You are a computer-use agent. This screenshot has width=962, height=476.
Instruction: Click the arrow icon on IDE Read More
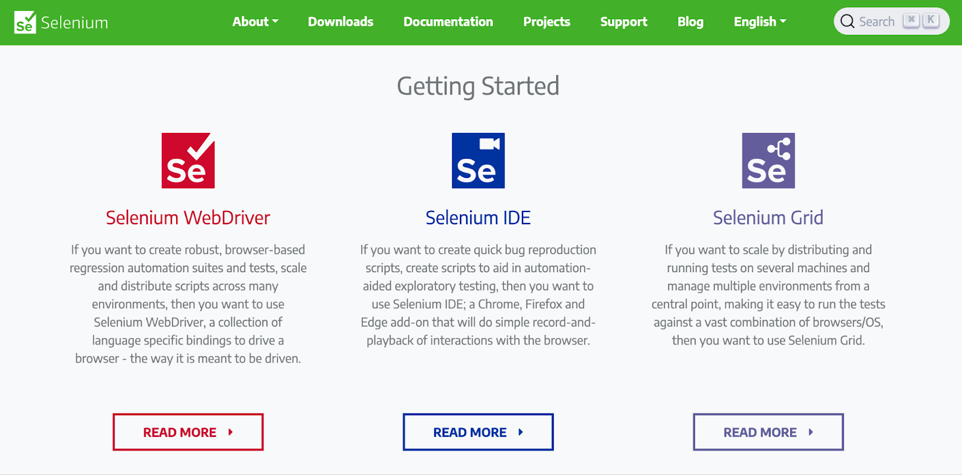(521, 432)
